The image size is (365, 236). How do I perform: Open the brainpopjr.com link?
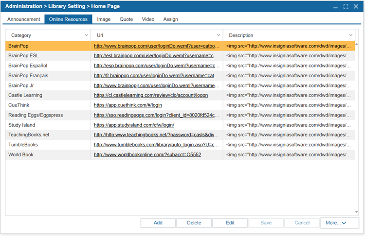click(156, 85)
